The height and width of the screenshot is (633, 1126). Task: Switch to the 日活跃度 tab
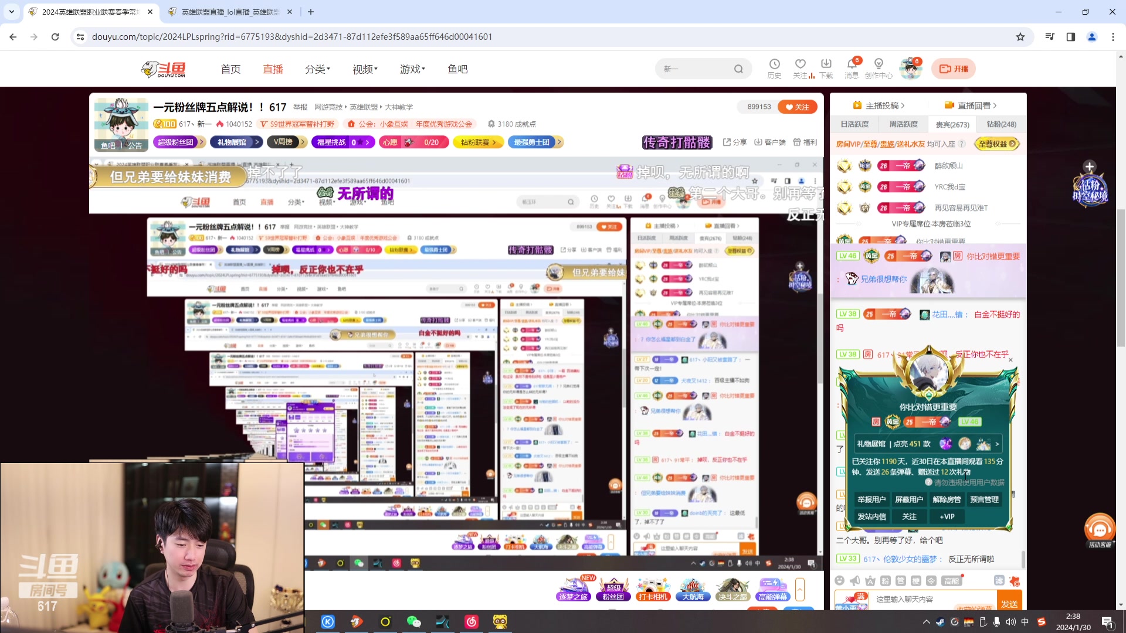[854, 124]
